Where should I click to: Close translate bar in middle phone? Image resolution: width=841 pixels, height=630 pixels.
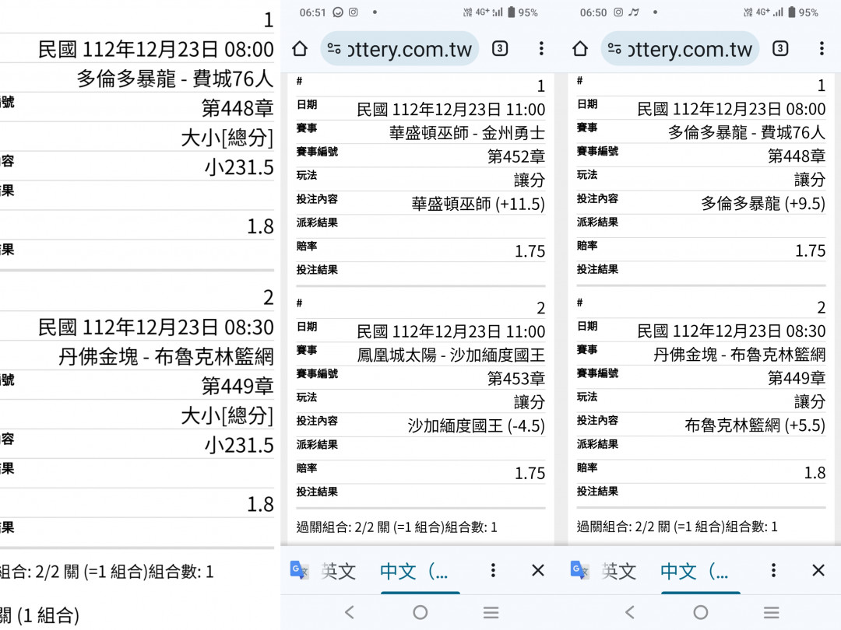pyautogui.click(x=538, y=570)
